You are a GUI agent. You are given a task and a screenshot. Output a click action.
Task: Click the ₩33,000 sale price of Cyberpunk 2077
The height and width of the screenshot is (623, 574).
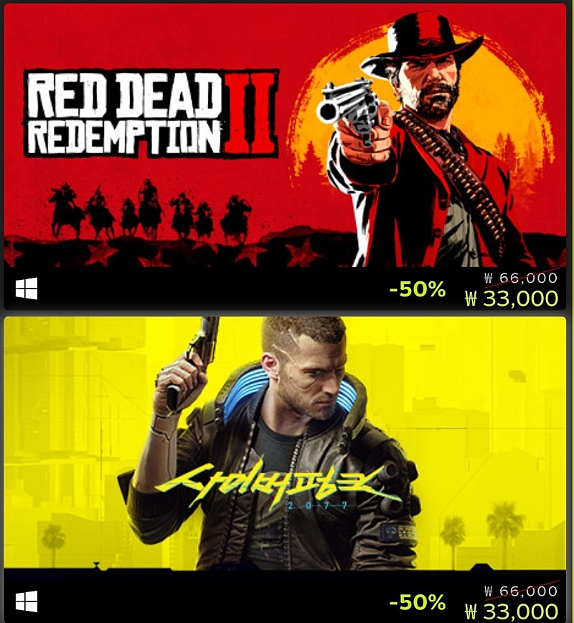tap(512, 612)
